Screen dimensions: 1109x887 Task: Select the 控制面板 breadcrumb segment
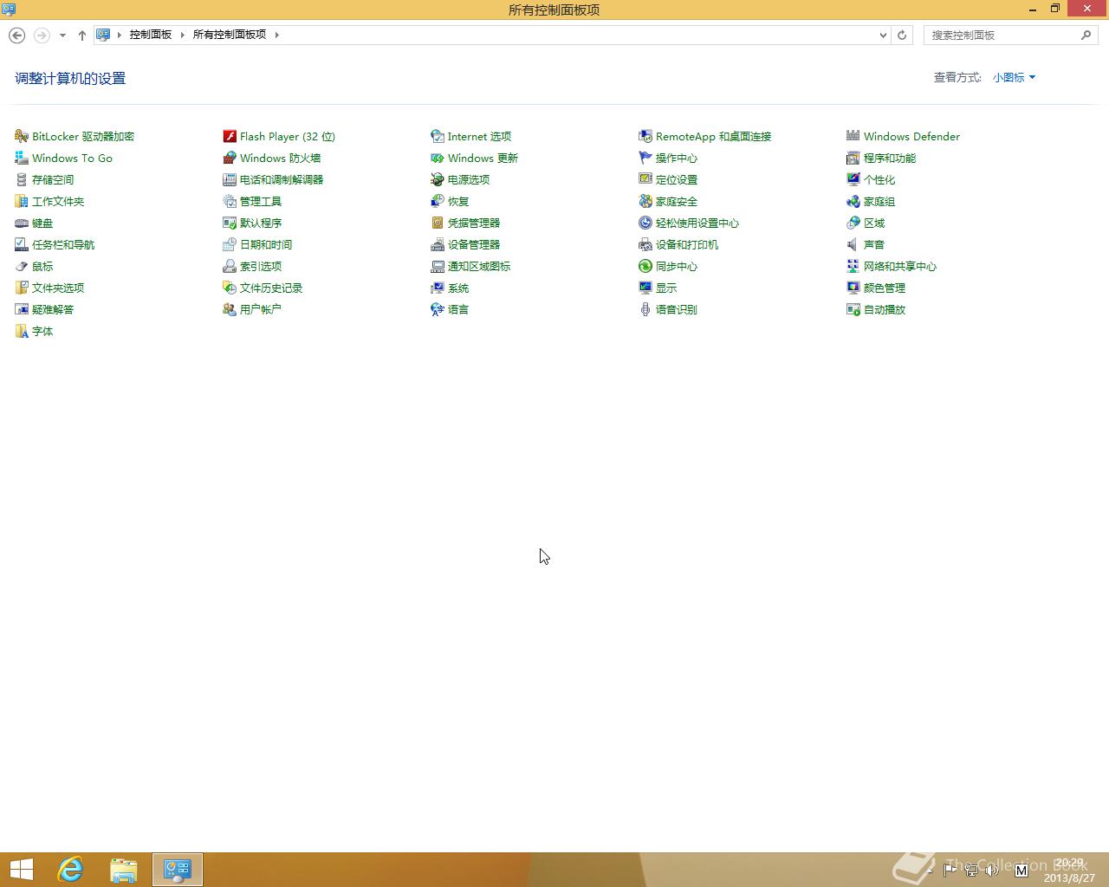click(x=151, y=35)
